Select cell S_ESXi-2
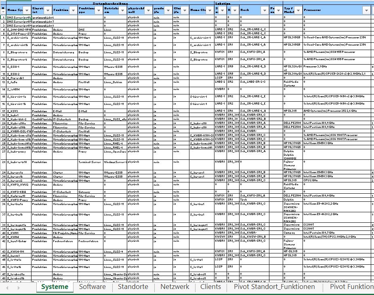Image resolution: width=374 pixels, height=295 pixels. coord(19,74)
